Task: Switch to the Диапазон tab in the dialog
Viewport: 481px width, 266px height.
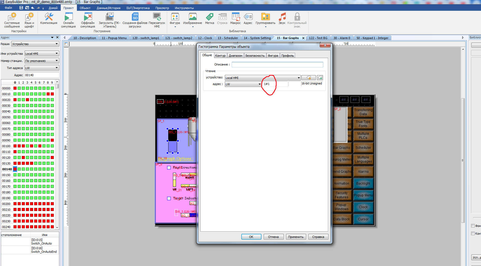Action: tap(236, 56)
